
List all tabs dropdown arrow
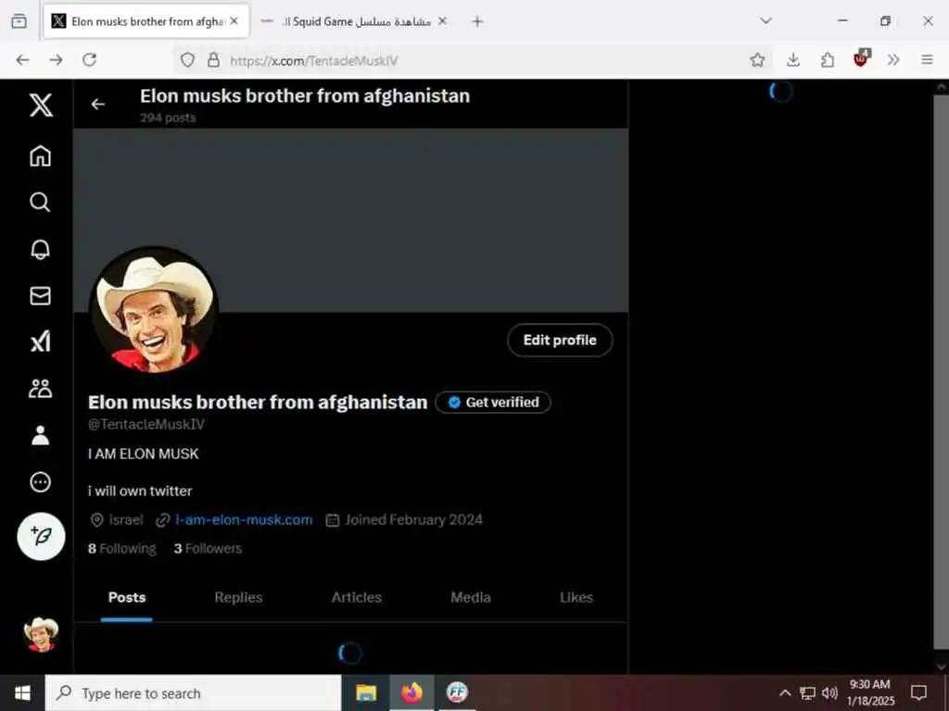766,20
